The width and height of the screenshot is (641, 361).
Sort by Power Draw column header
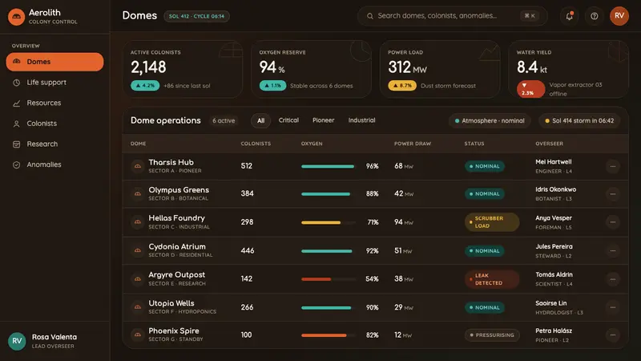click(413, 144)
